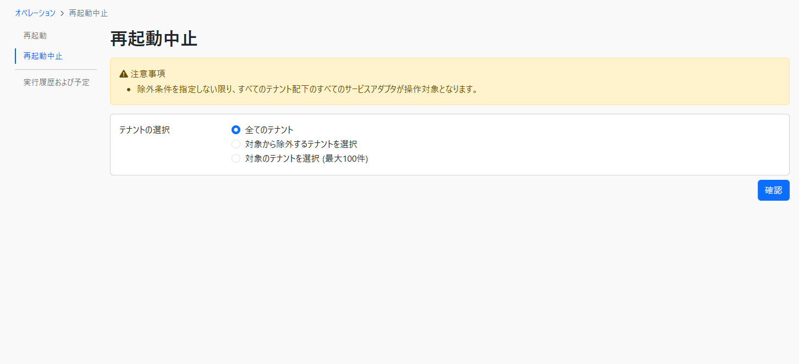Screen dimensions: 799x364
Task: Click 再起動中止 in the breadcrumb trail
Action: click(88, 13)
